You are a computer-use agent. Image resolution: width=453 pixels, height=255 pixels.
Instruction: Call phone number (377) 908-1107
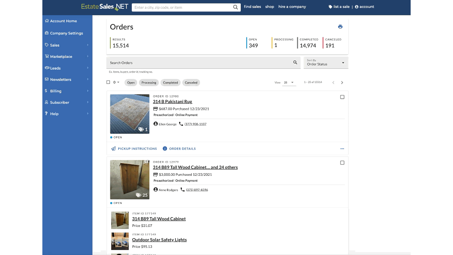[x=195, y=124]
